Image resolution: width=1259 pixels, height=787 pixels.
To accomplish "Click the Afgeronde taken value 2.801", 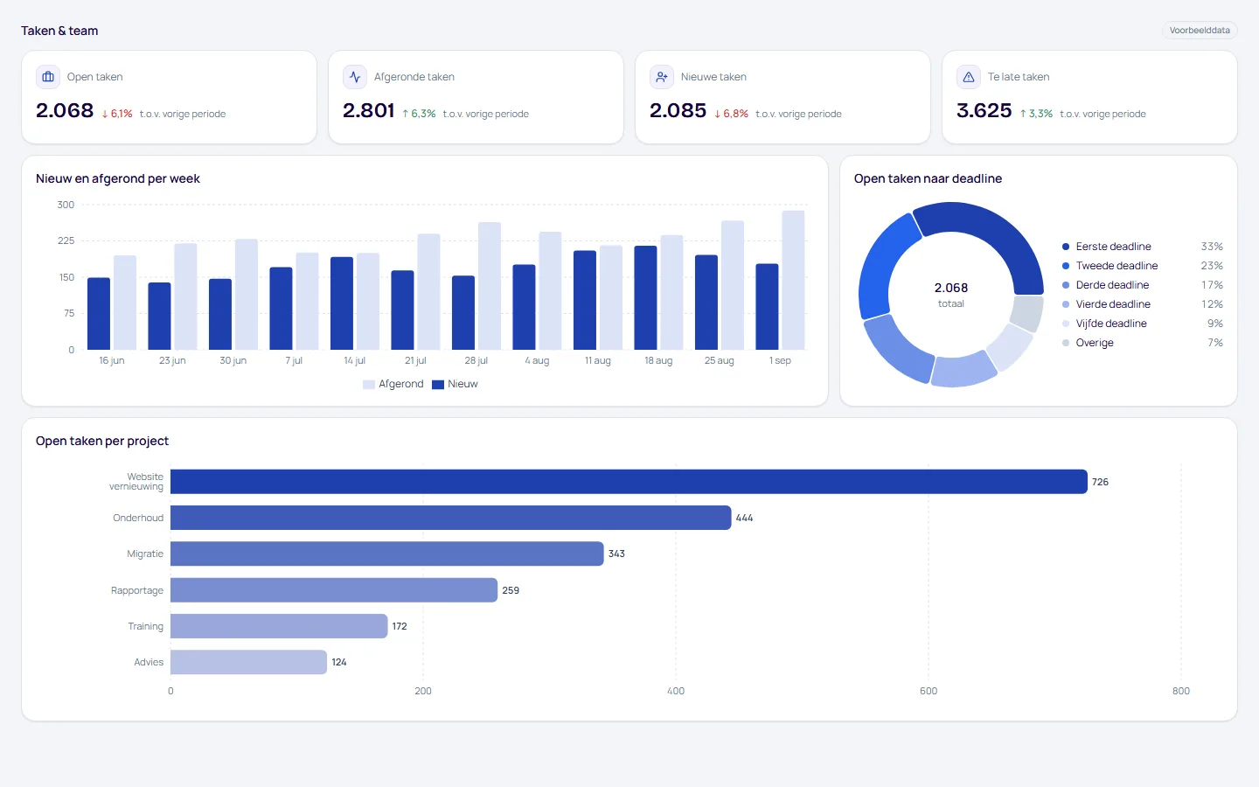I will coord(369,111).
